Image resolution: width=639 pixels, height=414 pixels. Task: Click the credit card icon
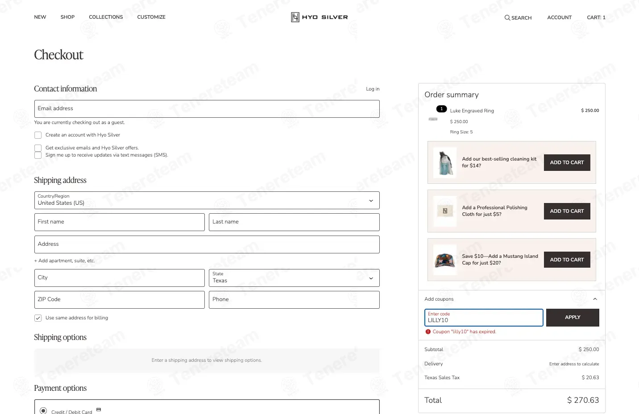(x=99, y=410)
